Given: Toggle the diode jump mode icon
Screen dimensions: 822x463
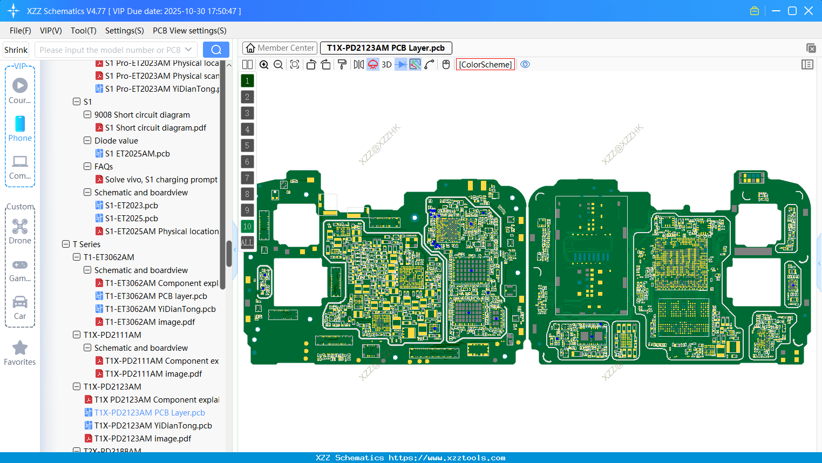Looking at the screenshot, I should coord(401,64).
